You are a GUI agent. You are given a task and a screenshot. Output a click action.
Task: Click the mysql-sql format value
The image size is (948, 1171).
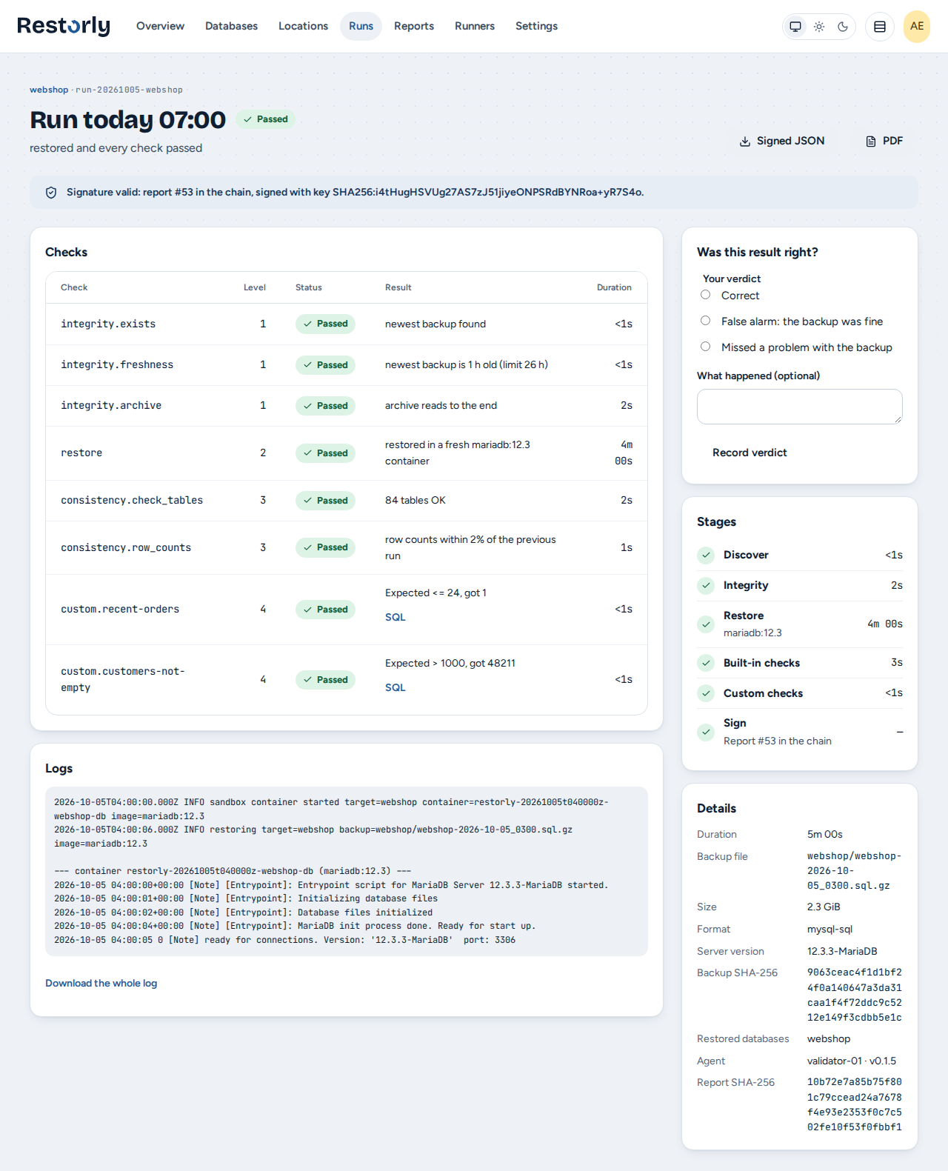point(830,930)
